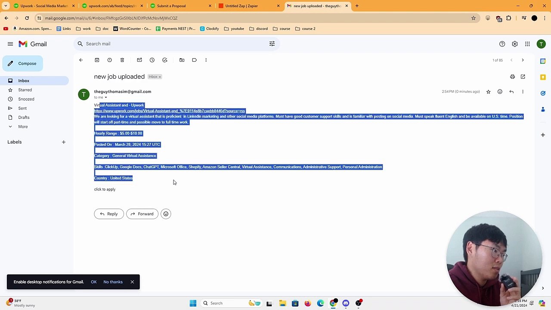Open the Clockify bookmark

[209, 29]
